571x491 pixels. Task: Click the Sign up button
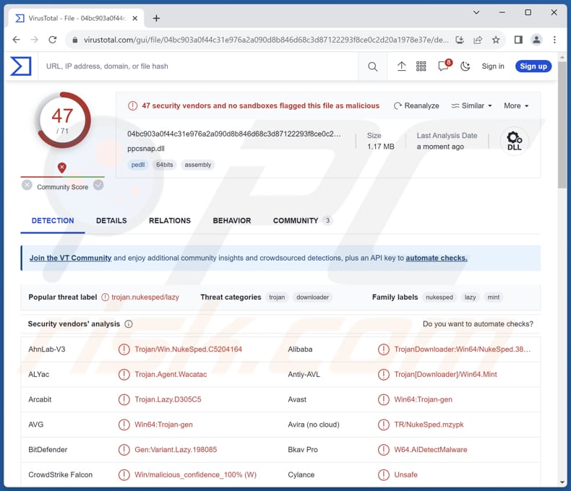coord(533,66)
